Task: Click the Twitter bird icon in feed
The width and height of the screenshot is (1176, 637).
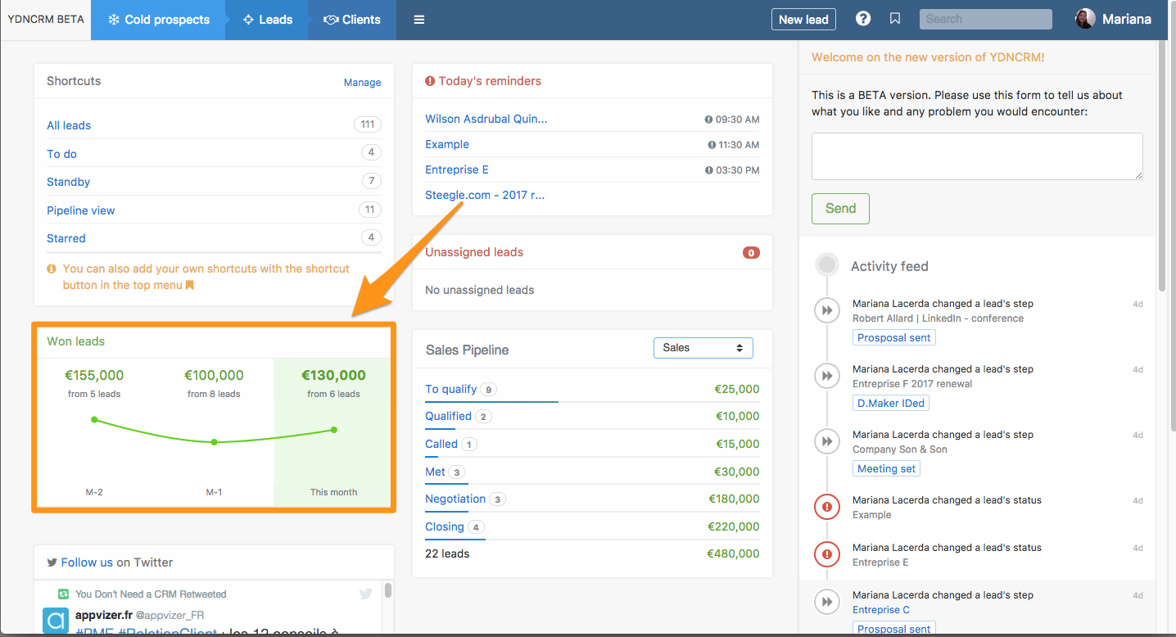Action: [x=366, y=594]
